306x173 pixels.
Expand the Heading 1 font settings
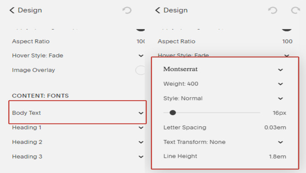coord(78,127)
